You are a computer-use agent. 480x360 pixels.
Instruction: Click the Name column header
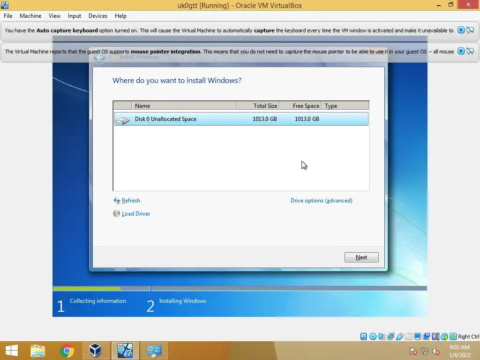coord(184,105)
